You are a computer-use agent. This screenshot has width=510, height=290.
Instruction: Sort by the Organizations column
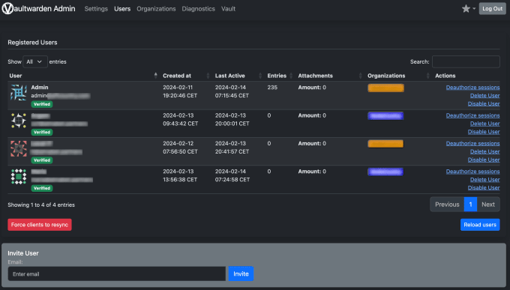pos(427,76)
